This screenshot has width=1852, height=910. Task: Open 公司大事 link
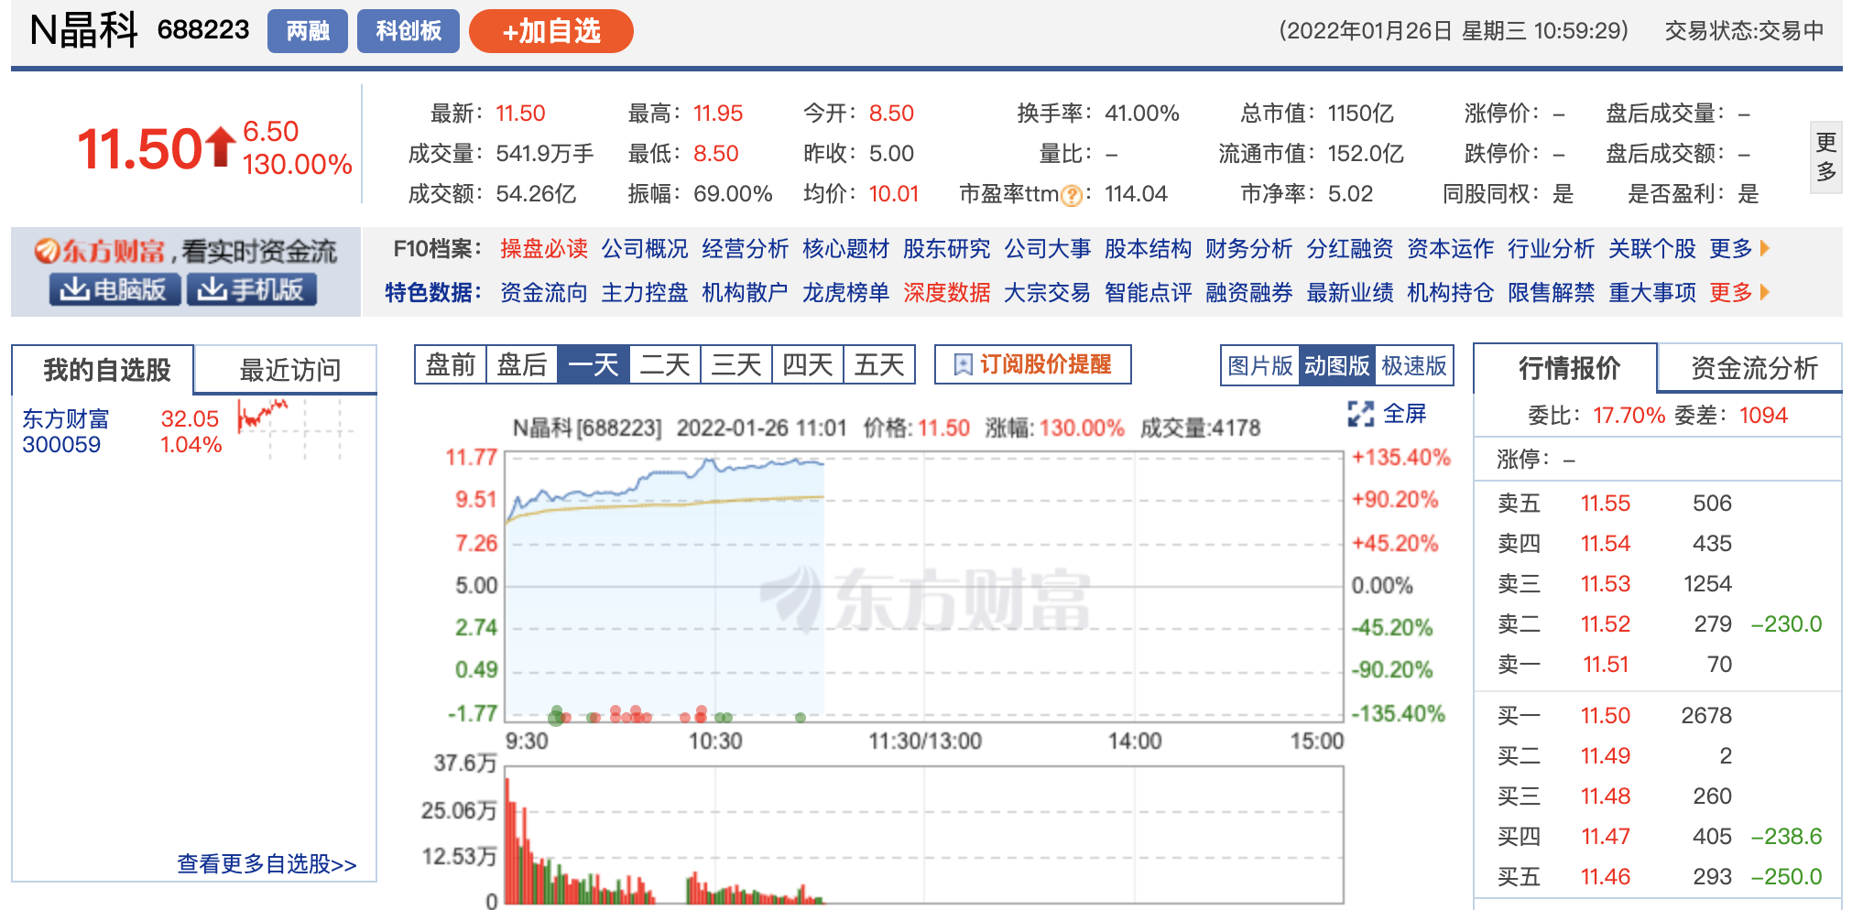coord(1048,248)
